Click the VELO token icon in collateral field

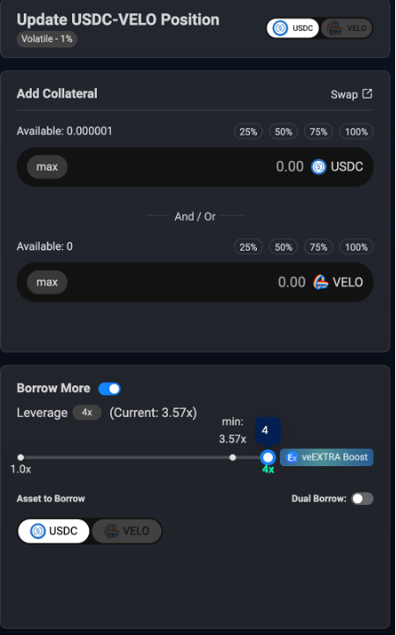click(x=320, y=282)
